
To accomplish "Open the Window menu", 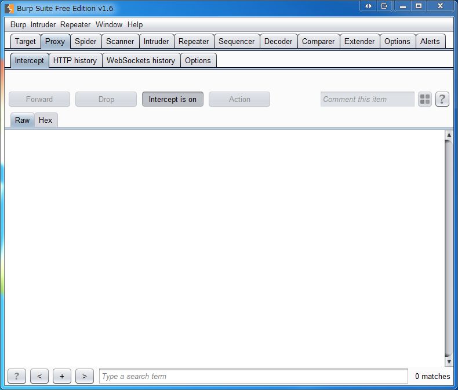I will [109, 24].
